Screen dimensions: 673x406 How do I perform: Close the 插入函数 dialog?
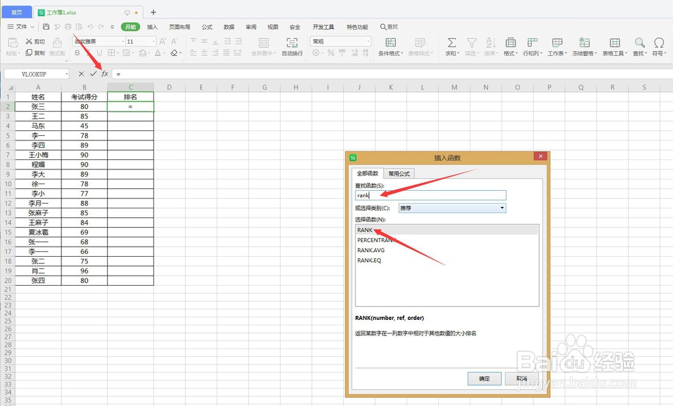pyautogui.click(x=540, y=157)
